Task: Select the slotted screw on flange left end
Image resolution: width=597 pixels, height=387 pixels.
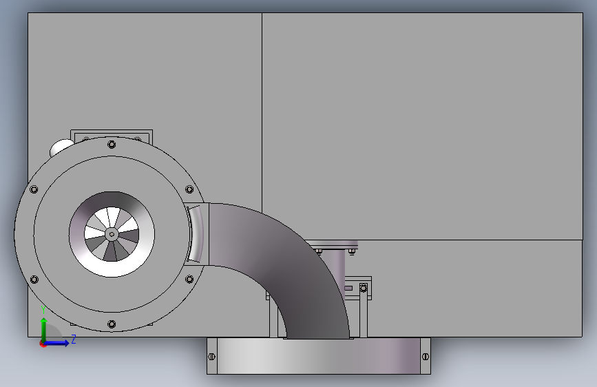Action: [211, 357]
